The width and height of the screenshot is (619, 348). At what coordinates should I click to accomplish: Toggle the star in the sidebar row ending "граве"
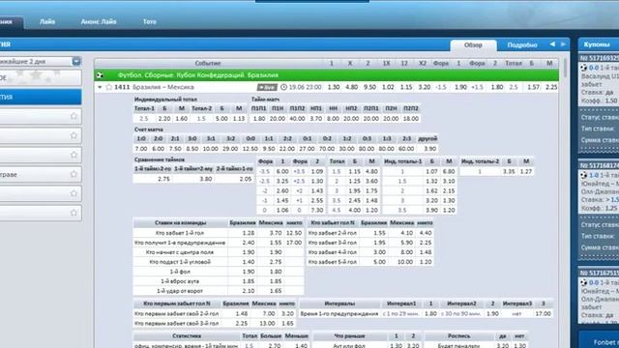tap(74, 174)
